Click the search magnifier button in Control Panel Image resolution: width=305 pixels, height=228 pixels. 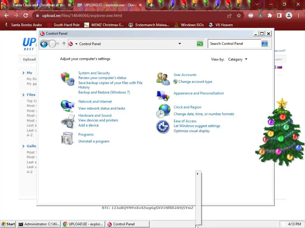264,43
